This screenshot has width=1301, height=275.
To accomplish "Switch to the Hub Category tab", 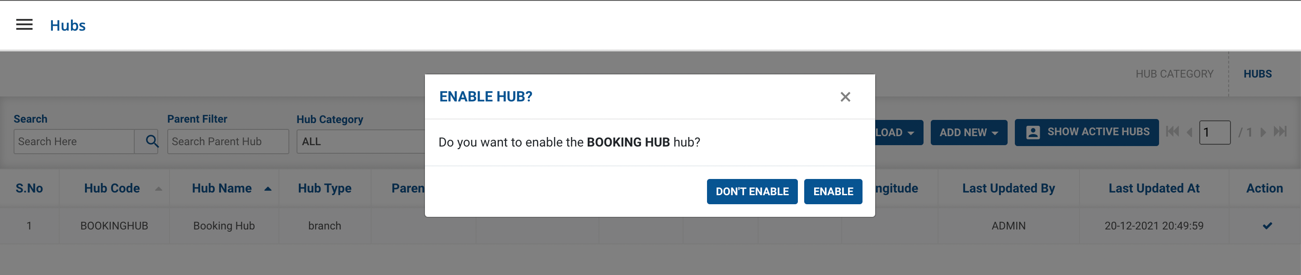I will (1174, 74).
